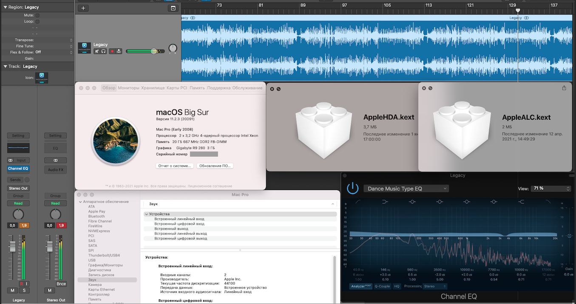
Task: Open the track header options dropdown icon
Action: (x=173, y=8)
